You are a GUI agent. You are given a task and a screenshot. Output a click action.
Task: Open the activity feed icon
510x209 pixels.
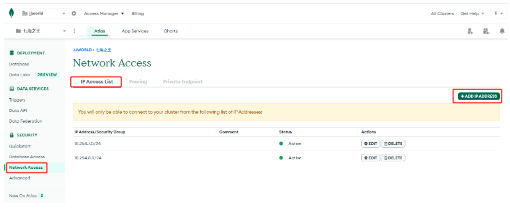point(486,31)
